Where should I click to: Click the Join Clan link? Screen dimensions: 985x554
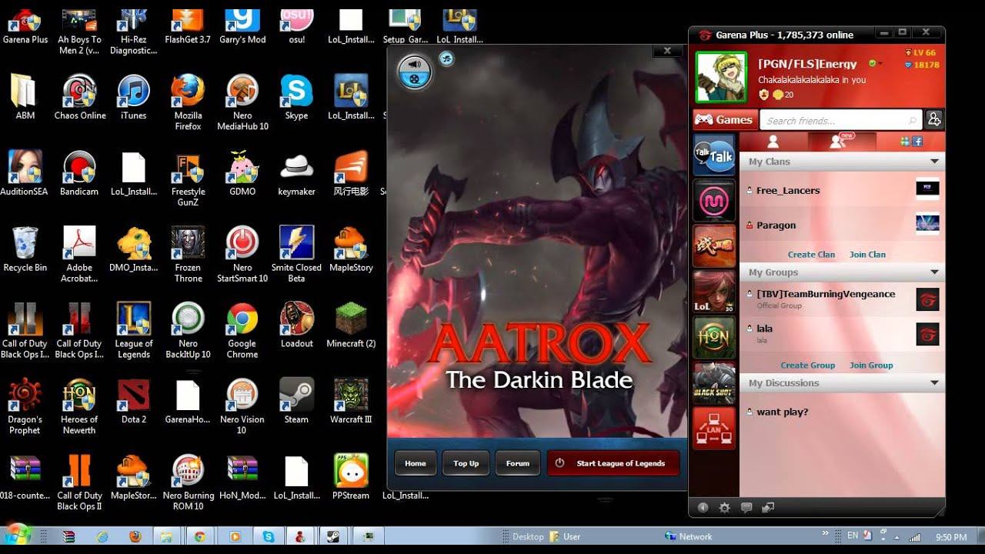(x=867, y=255)
